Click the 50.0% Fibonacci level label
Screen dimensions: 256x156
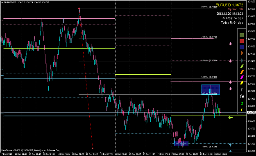click(x=209, y=77)
